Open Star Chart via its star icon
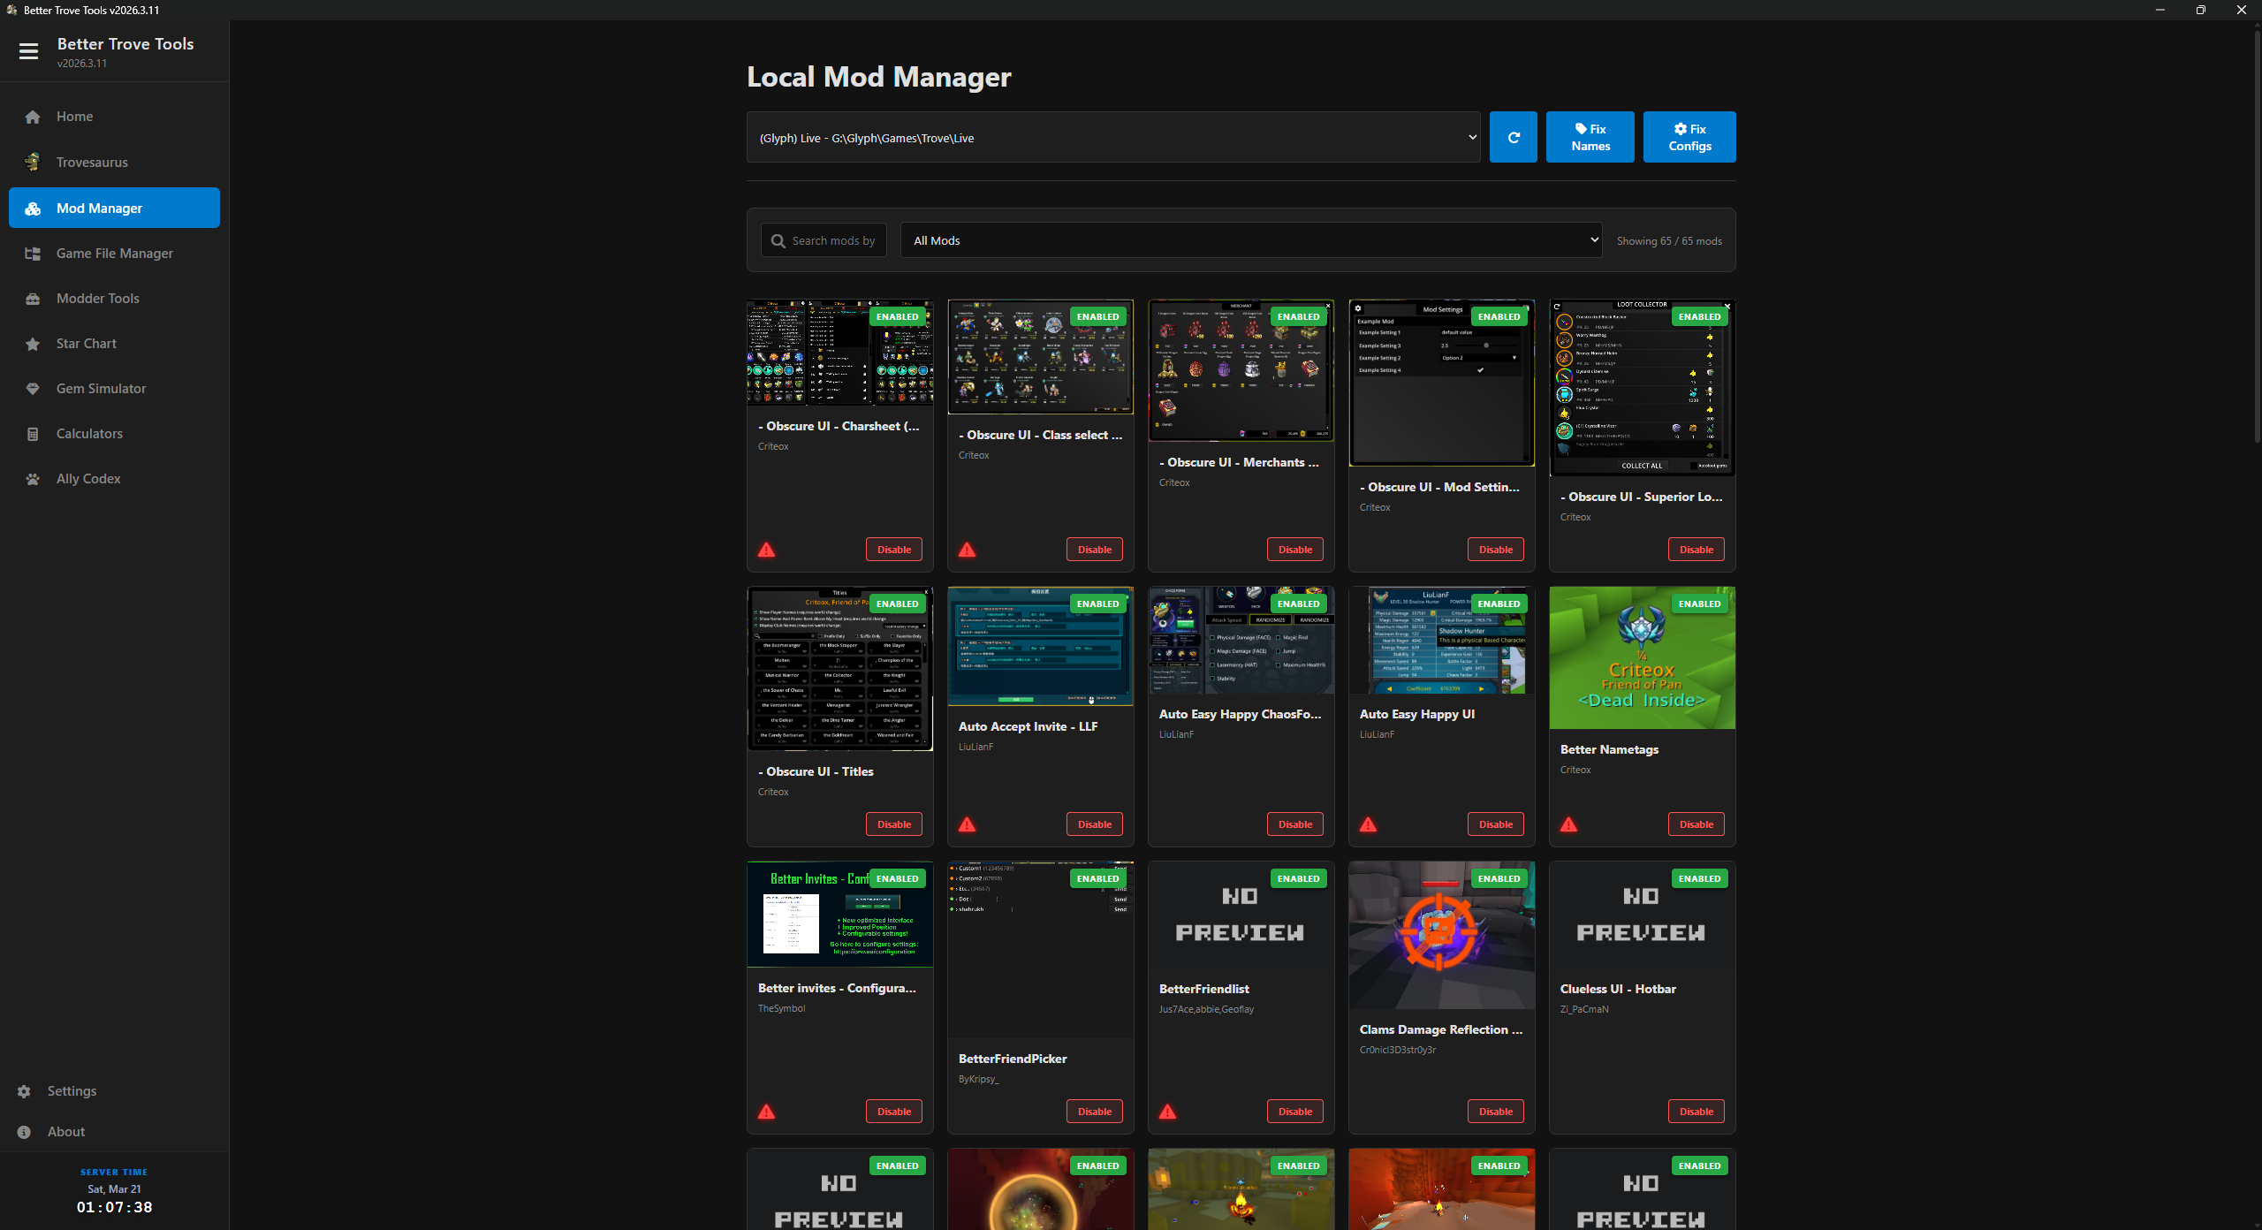Screen dimensions: 2262x1230 pyautogui.click(x=32, y=344)
